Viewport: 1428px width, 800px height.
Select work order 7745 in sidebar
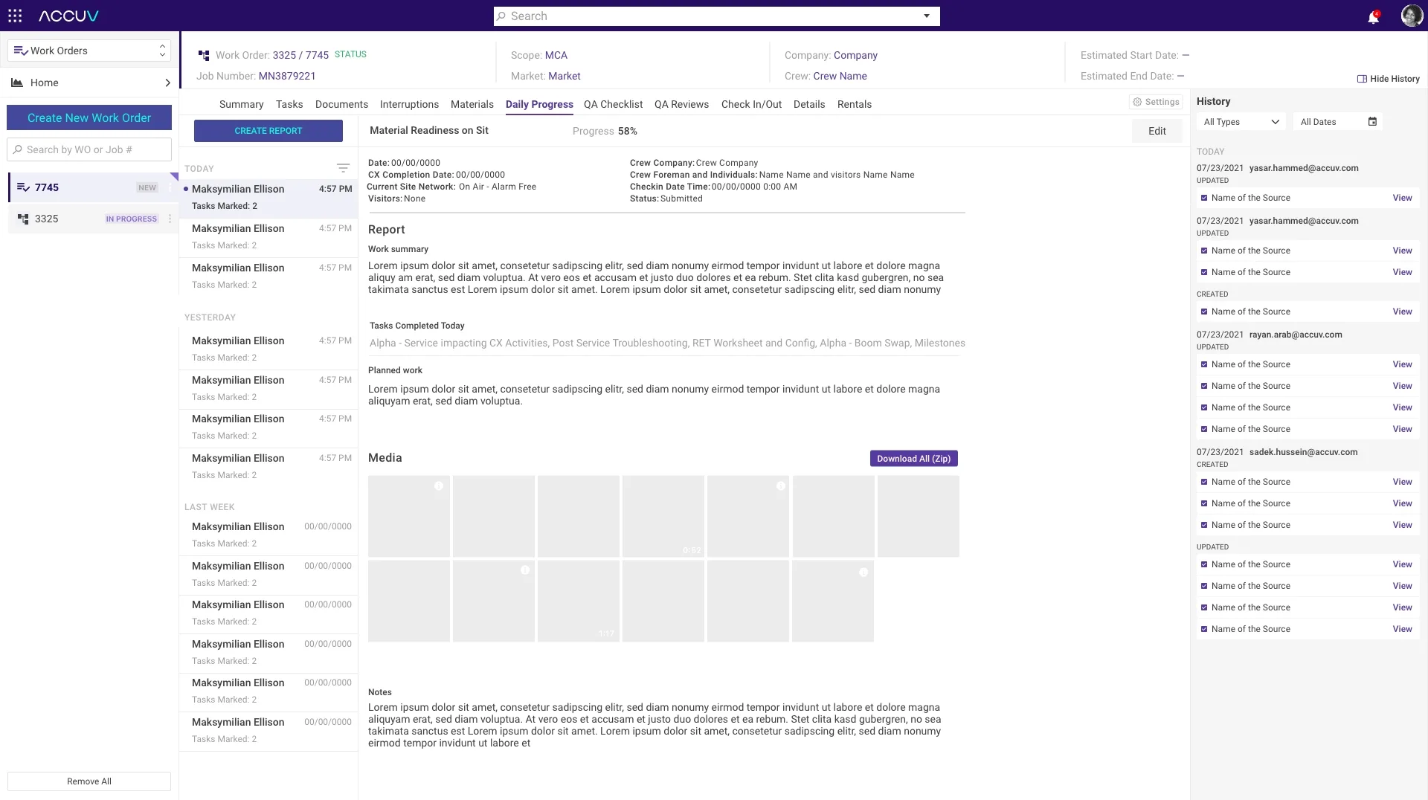pos(94,187)
